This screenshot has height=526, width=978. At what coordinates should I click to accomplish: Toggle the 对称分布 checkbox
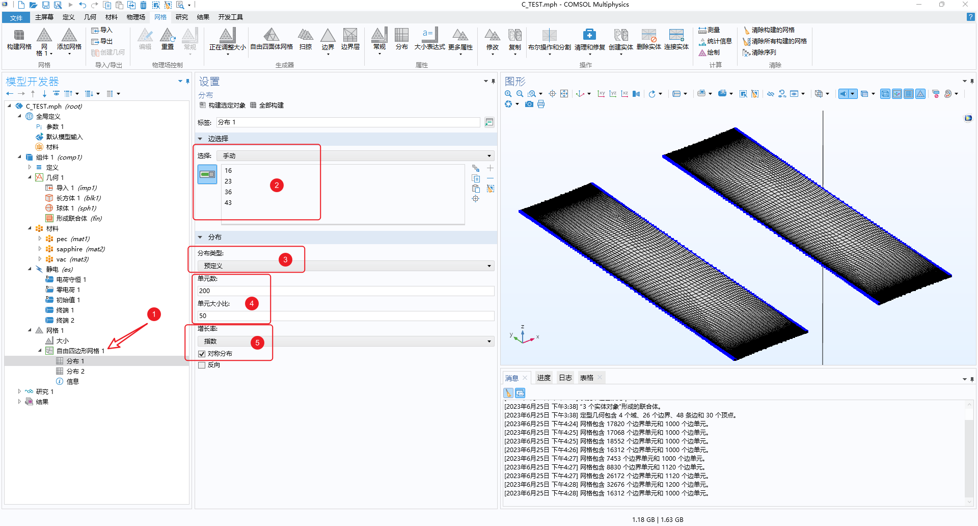(202, 354)
